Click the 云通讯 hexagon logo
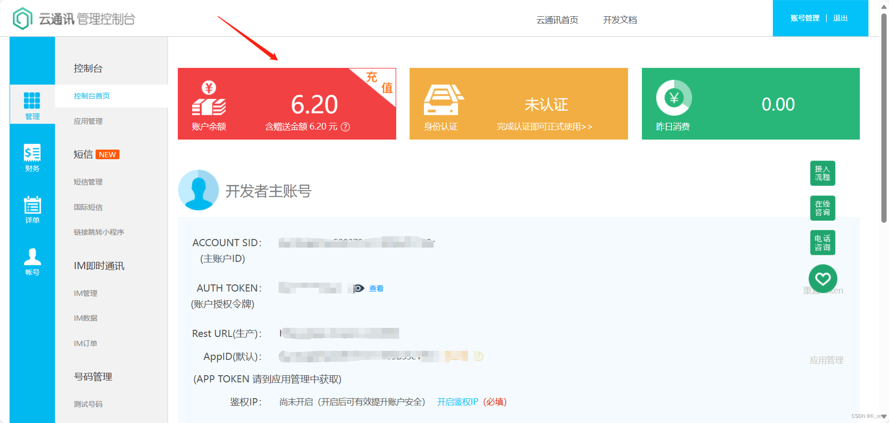Image resolution: width=889 pixels, height=423 pixels. [x=22, y=19]
